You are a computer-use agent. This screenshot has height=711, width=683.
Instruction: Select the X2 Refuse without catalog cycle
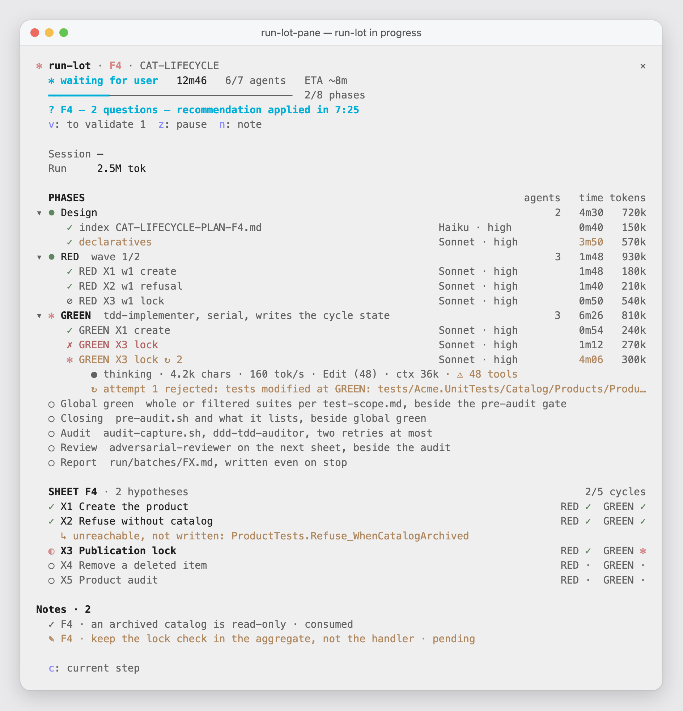(x=347, y=521)
